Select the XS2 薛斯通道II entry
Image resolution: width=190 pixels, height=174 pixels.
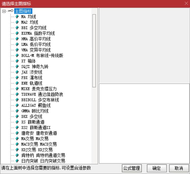coord(36,128)
